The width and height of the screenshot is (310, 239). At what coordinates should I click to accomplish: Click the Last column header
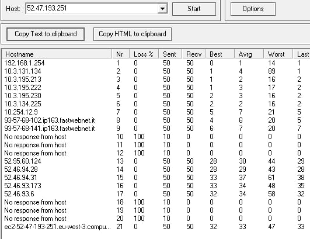tap(301, 54)
